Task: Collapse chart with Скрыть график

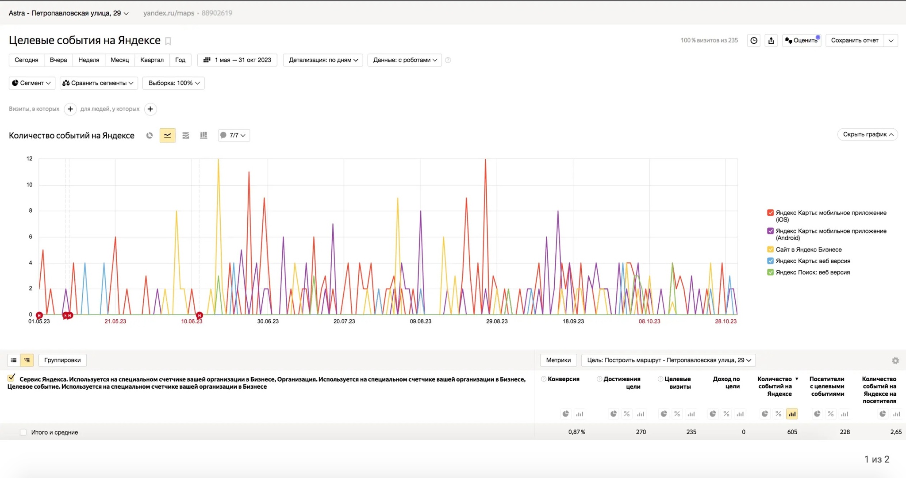Action: tap(868, 134)
